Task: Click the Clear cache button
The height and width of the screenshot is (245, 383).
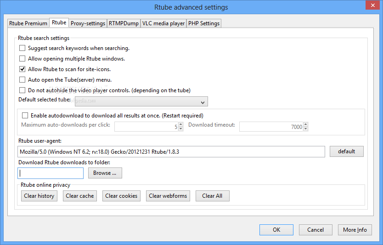Action: [x=79, y=196]
